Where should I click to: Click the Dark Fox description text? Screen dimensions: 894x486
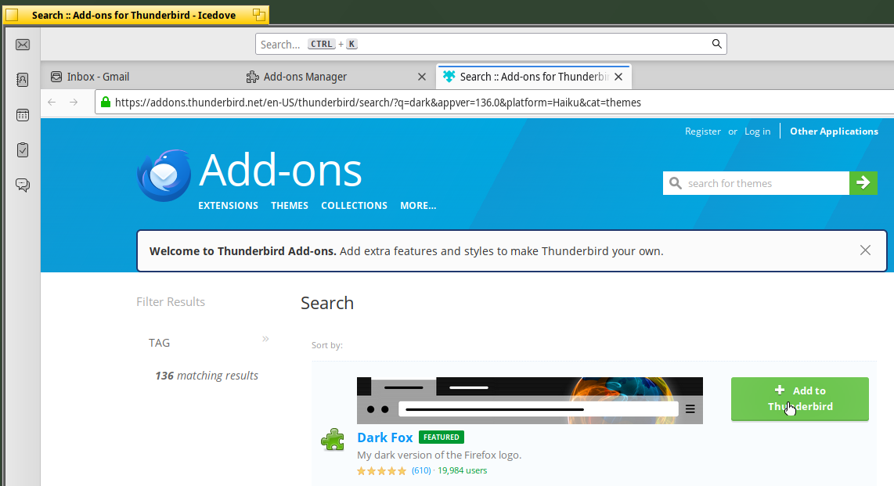tap(439, 455)
